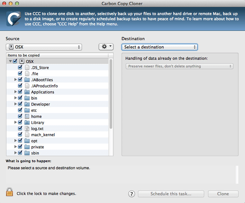This screenshot has height=203, width=245.
Task: Open the OSX source volume dropdown
Action: 44,47
